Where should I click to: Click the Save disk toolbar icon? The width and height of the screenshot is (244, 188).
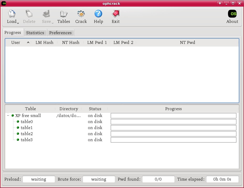[46, 14]
